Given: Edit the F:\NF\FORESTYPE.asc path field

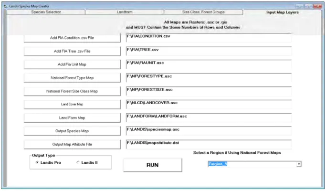Looking at the screenshot, I should (209, 78).
